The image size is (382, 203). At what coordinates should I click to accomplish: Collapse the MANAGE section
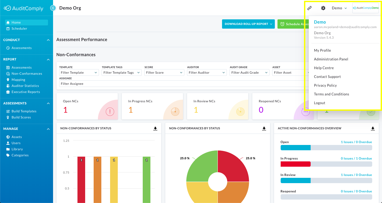click(x=48, y=129)
